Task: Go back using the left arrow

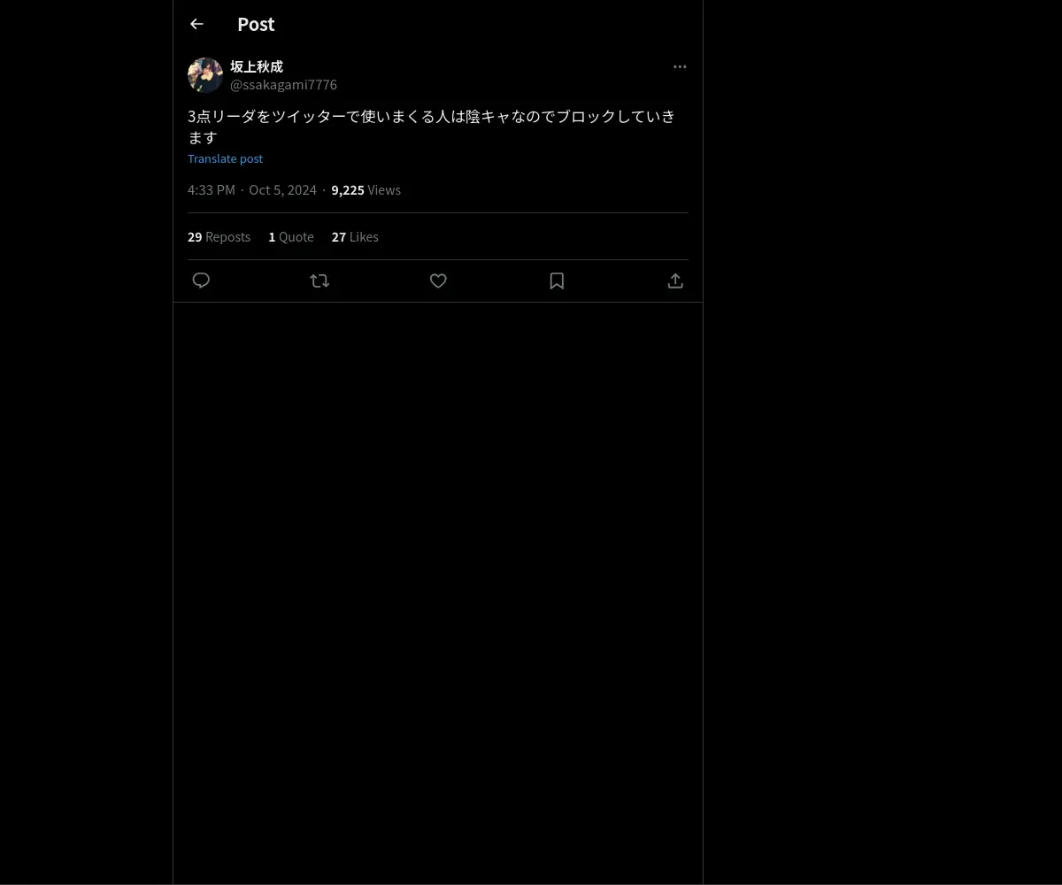Action: coord(196,24)
